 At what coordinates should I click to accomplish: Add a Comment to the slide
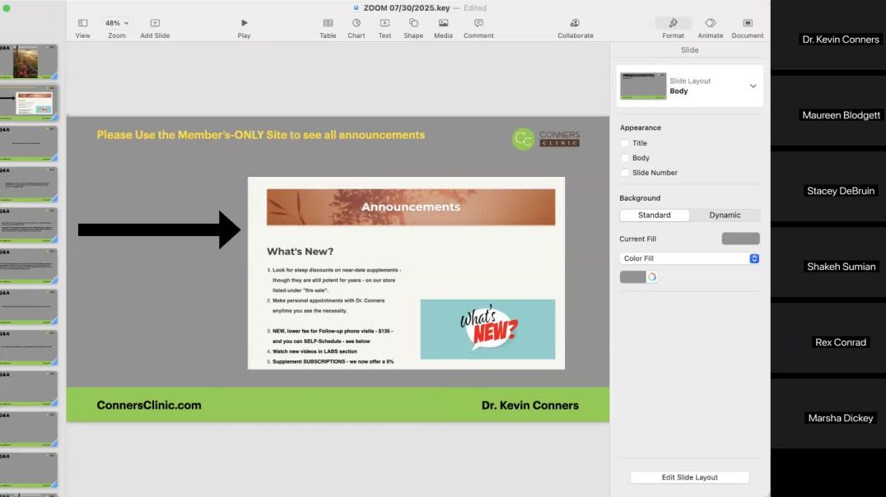point(478,28)
